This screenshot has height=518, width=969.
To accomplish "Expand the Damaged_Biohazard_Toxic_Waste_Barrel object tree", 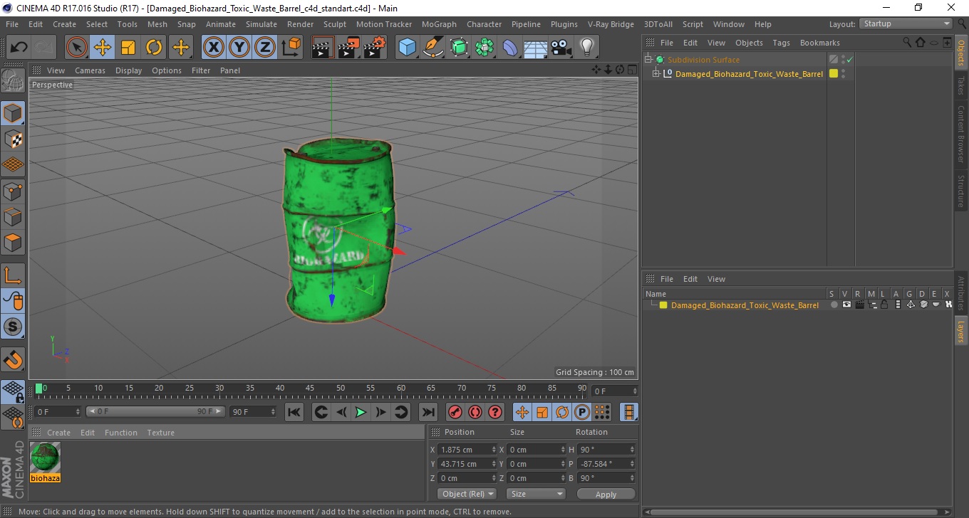I will click(656, 73).
